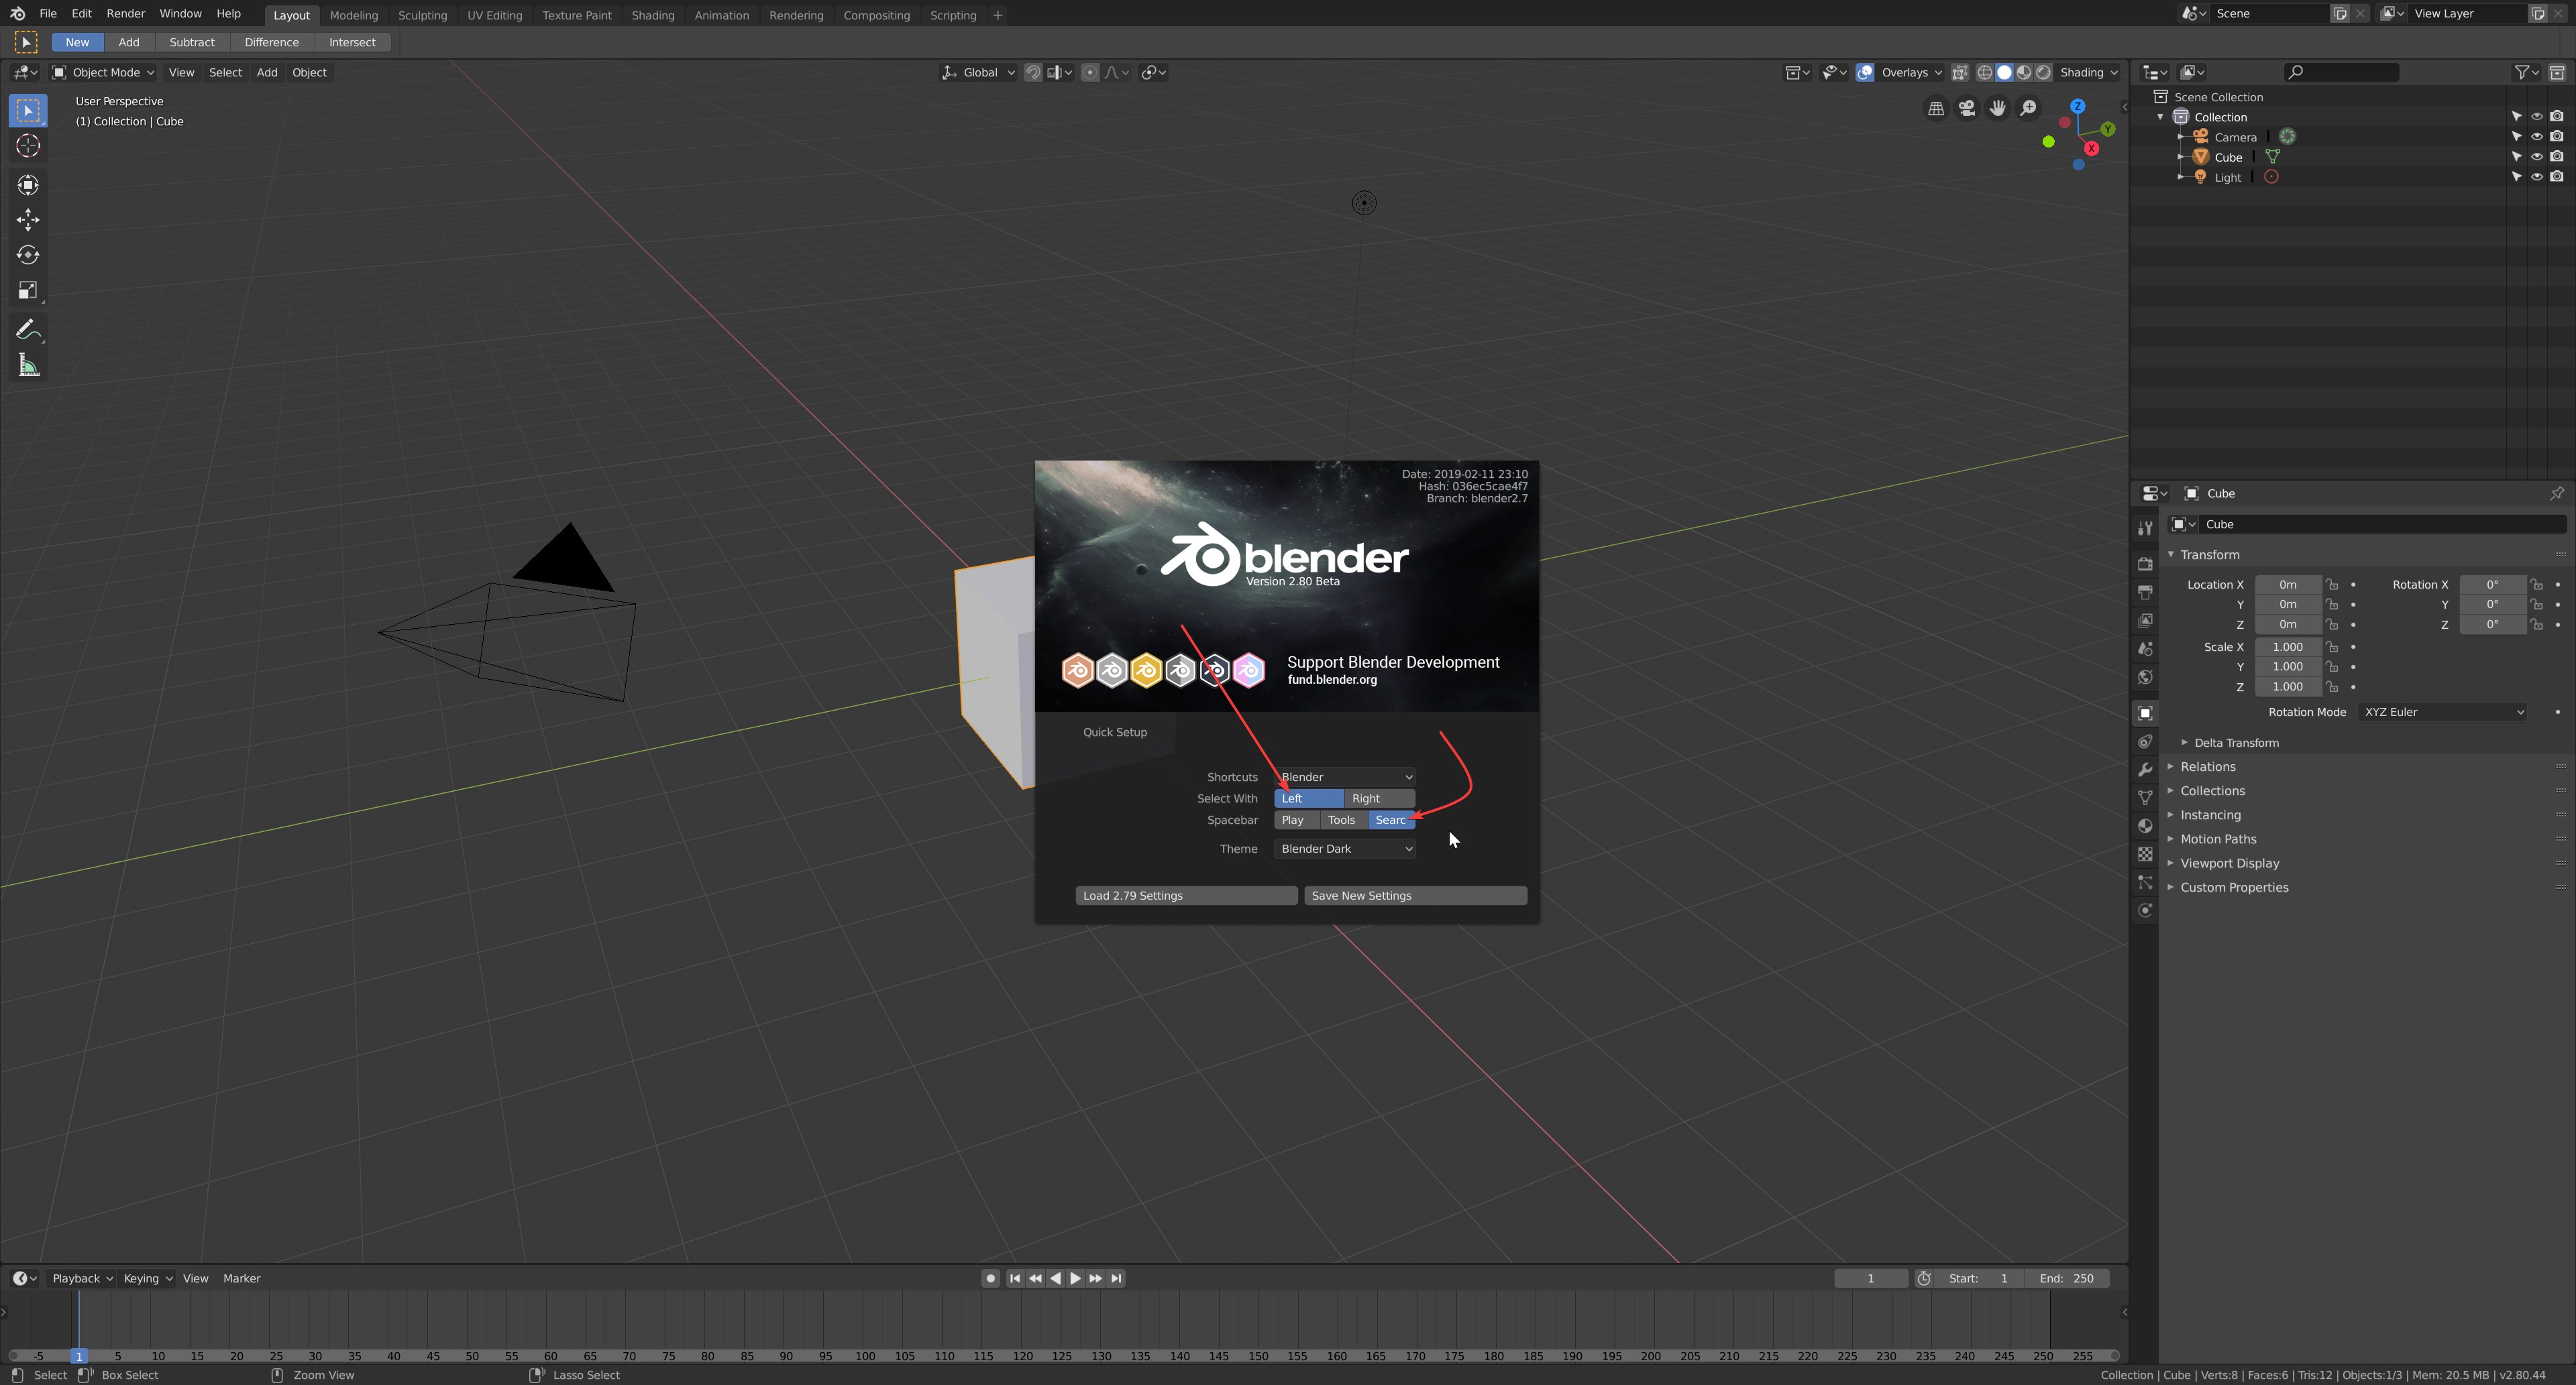Open the Object Data mesh properties tab

(2145, 798)
